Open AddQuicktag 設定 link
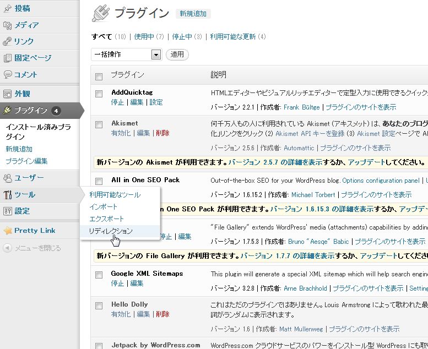The width and height of the screenshot is (428, 349). pyautogui.click(x=156, y=102)
